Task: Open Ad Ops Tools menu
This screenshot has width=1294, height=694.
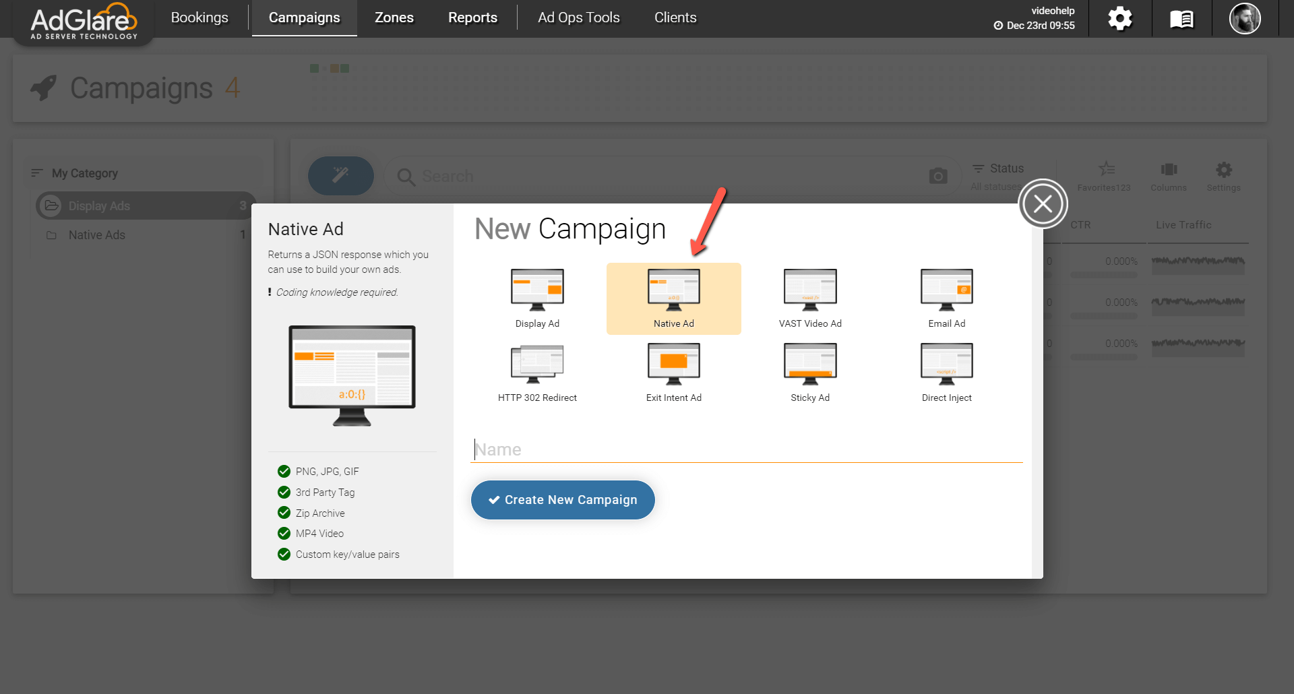Action: 578,18
